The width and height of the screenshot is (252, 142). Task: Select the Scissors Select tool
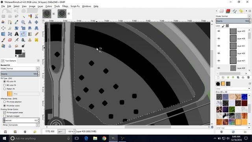[37, 16]
